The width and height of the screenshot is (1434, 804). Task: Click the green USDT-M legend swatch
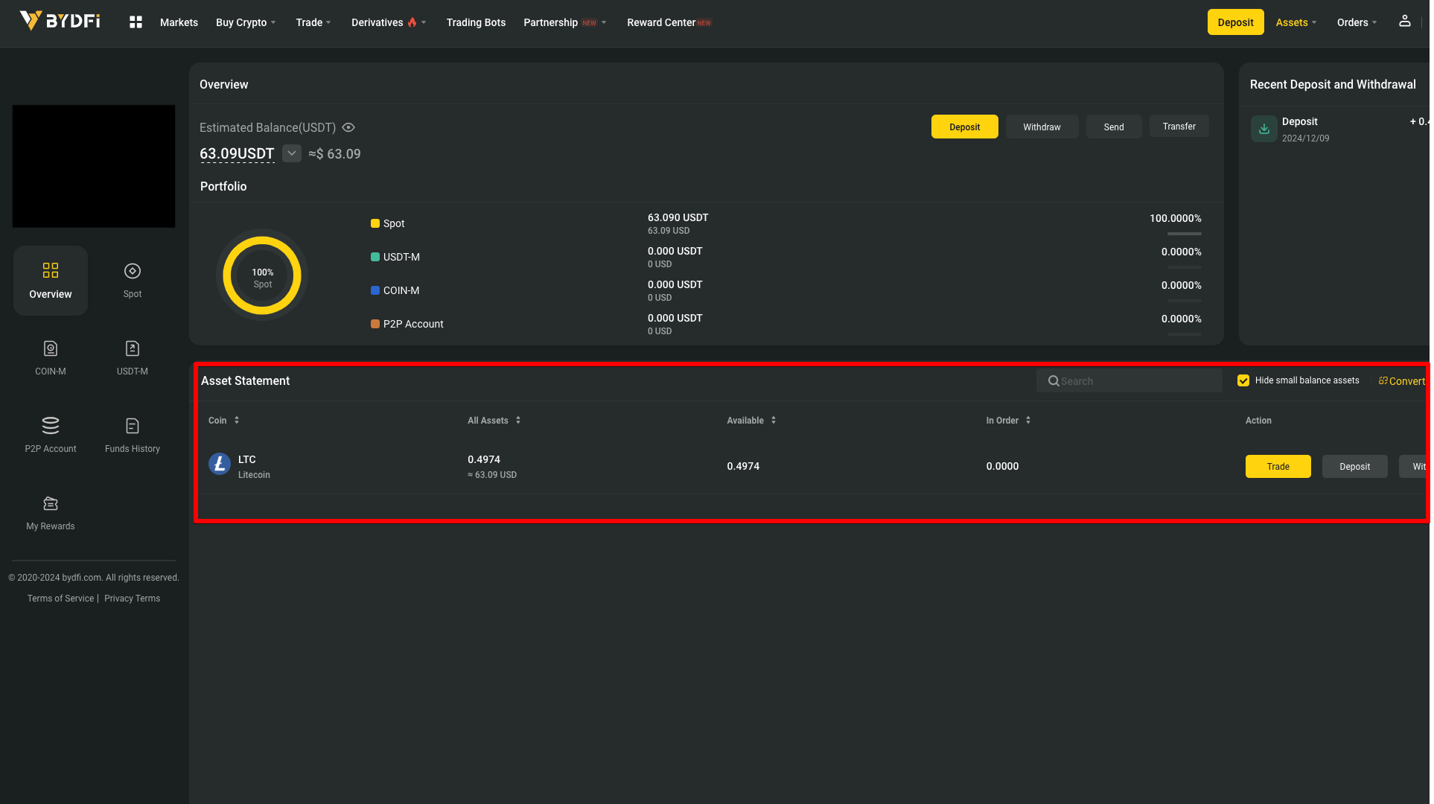(375, 257)
